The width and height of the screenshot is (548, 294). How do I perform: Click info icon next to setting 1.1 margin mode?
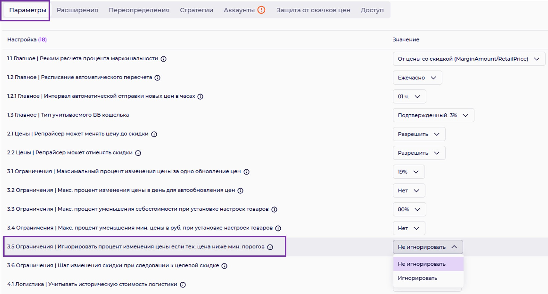pos(163,59)
